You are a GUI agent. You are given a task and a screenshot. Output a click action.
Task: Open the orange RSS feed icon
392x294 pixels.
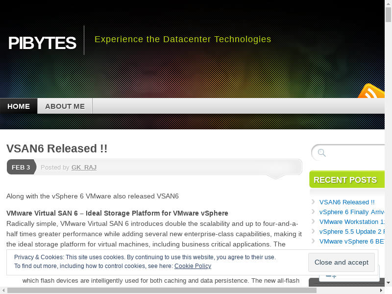pyautogui.click(x=371, y=91)
